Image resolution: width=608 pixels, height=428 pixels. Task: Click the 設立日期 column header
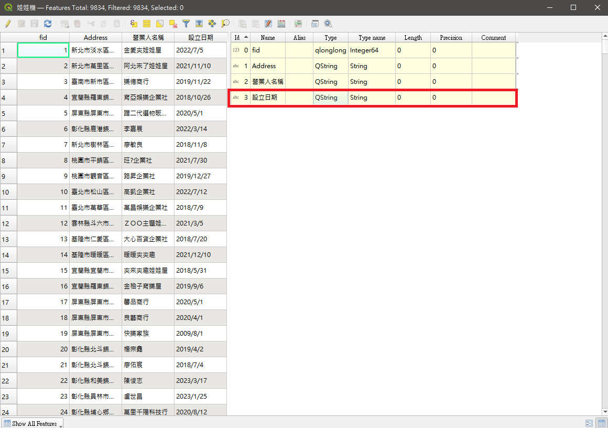(x=200, y=37)
